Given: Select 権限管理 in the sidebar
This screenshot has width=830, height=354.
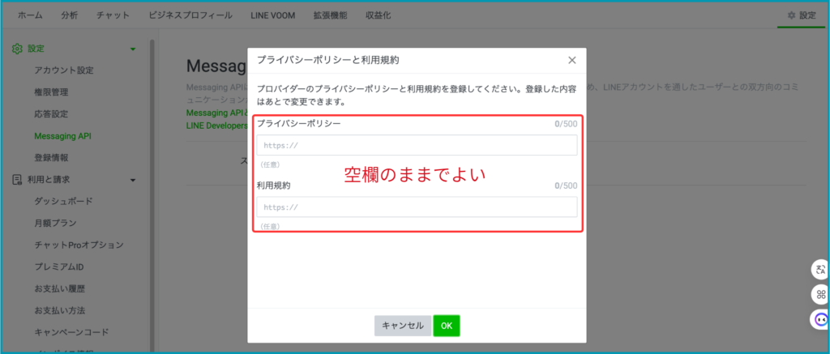Looking at the screenshot, I should pyautogui.click(x=51, y=92).
